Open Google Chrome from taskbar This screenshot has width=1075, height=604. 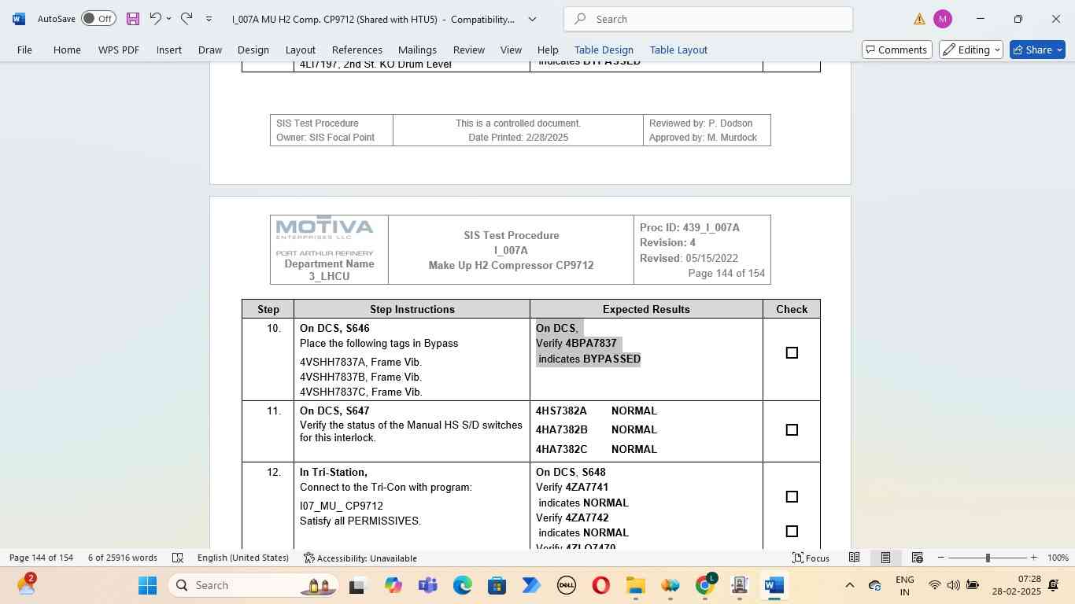click(705, 585)
